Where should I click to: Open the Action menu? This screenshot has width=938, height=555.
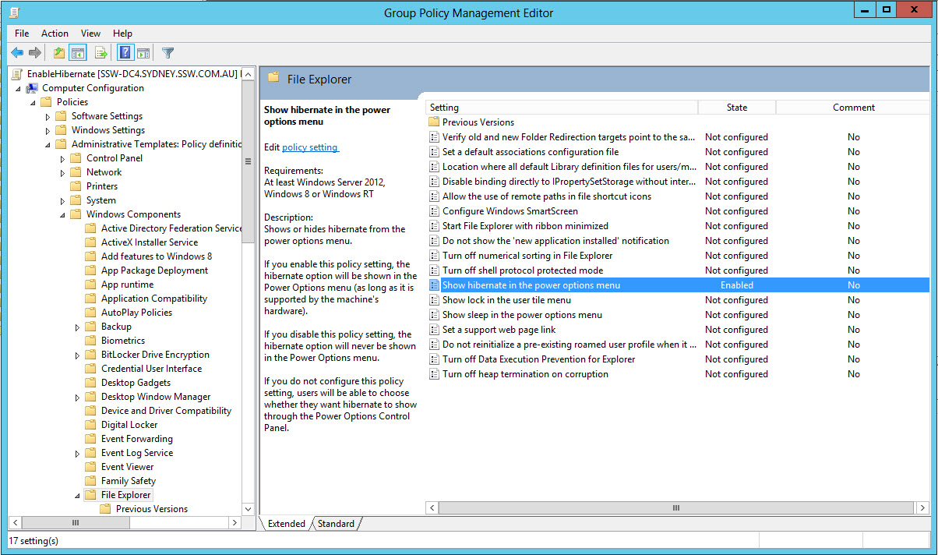point(55,34)
